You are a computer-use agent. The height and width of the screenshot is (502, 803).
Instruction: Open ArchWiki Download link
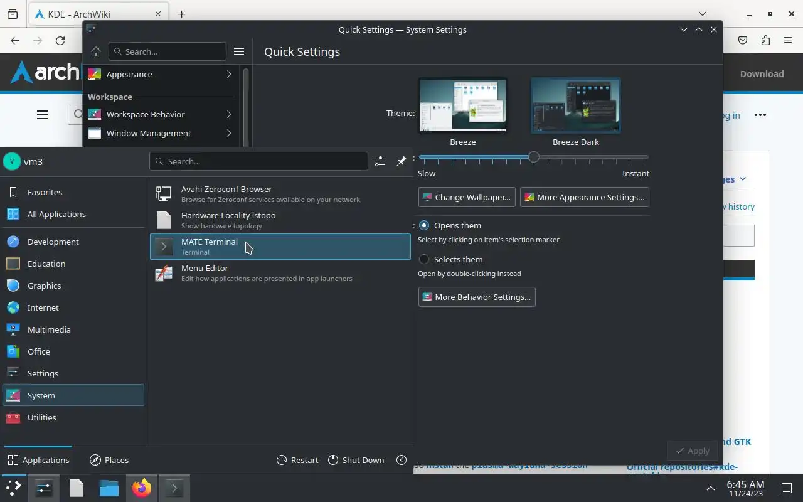[x=762, y=73]
